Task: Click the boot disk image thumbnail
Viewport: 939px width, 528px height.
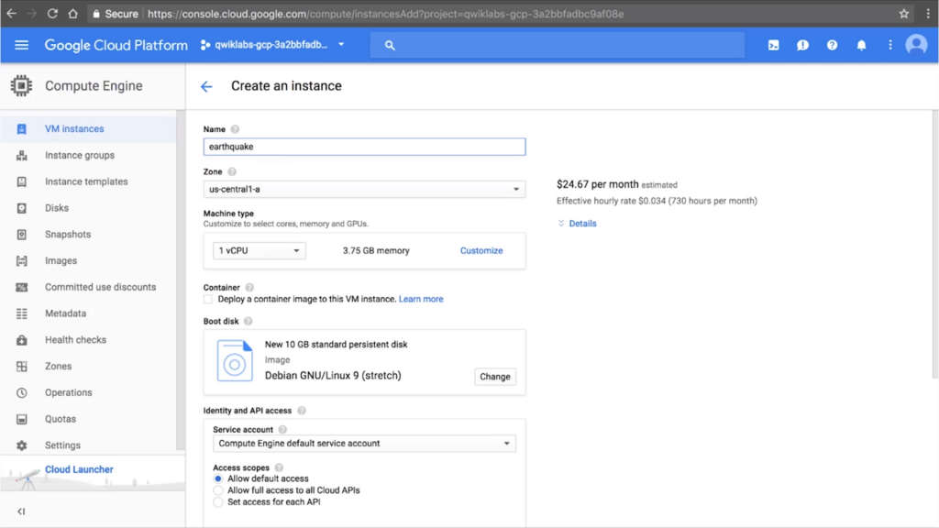Action: (x=235, y=360)
